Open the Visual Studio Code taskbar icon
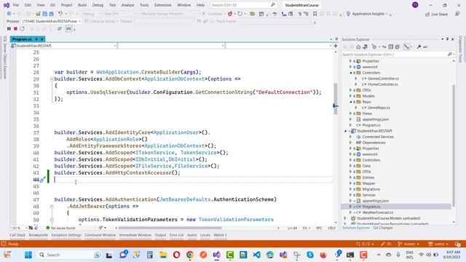The image size is (466, 262). pyautogui.click(x=256, y=255)
